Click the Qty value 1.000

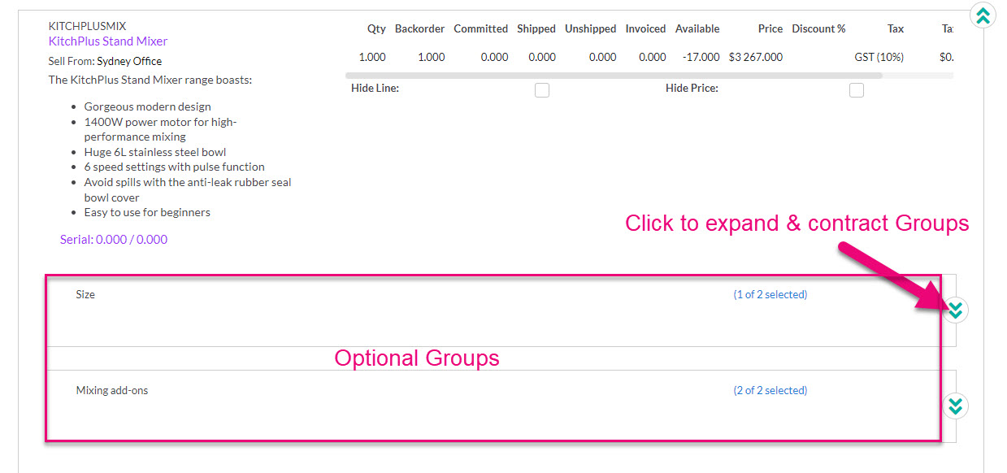[x=372, y=57]
